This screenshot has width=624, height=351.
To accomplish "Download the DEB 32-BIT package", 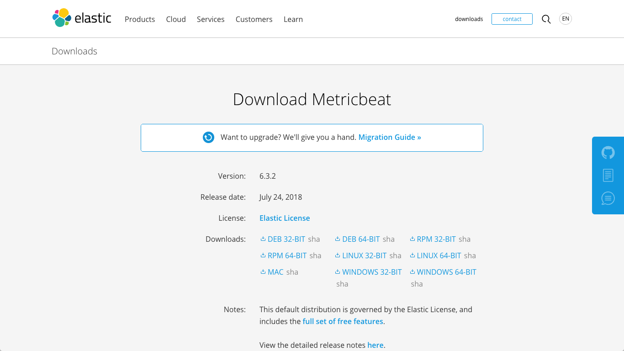I will (286, 239).
